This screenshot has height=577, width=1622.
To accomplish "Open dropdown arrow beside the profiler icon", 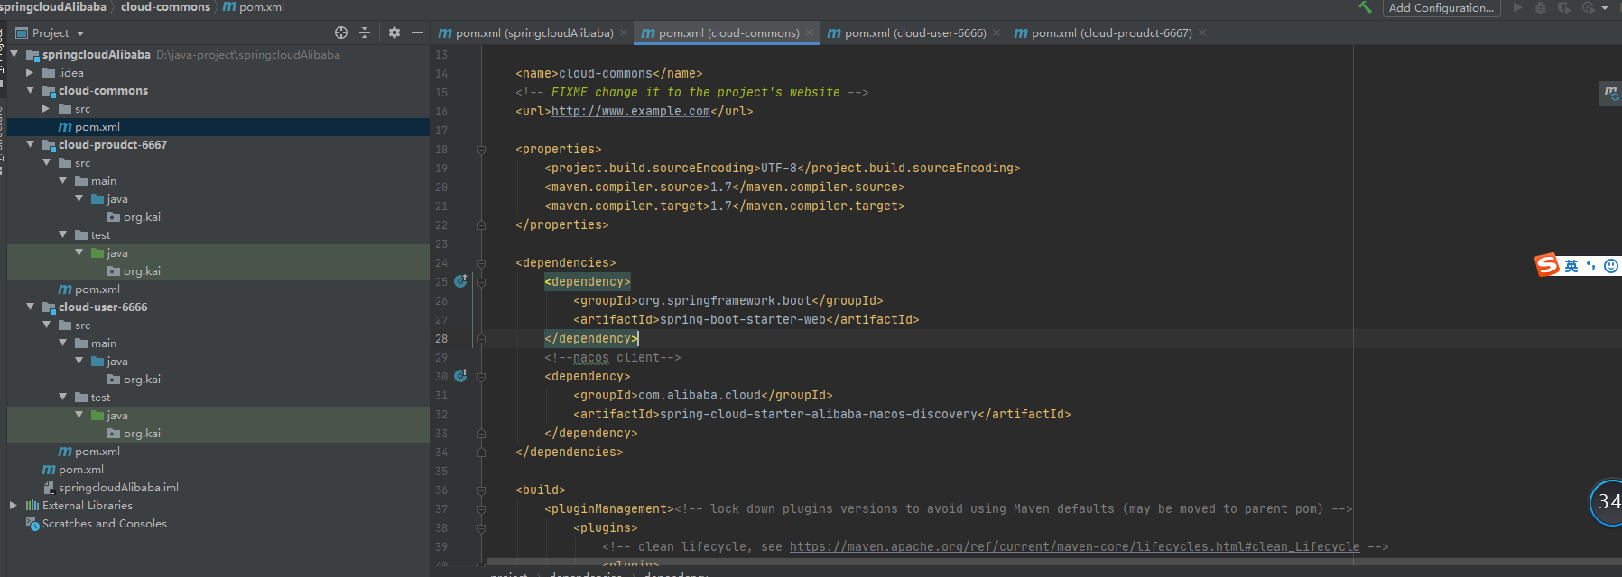I will (x=1605, y=8).
